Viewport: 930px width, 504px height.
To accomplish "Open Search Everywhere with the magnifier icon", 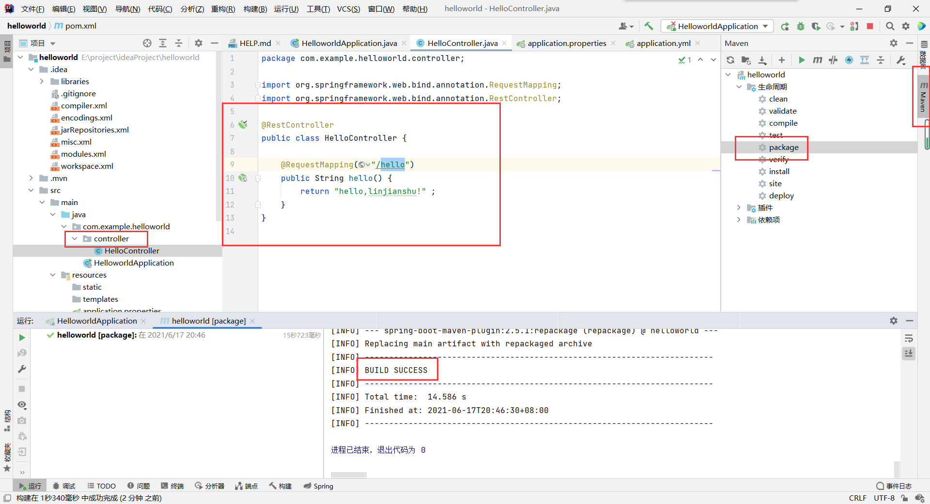I will 890,26.
